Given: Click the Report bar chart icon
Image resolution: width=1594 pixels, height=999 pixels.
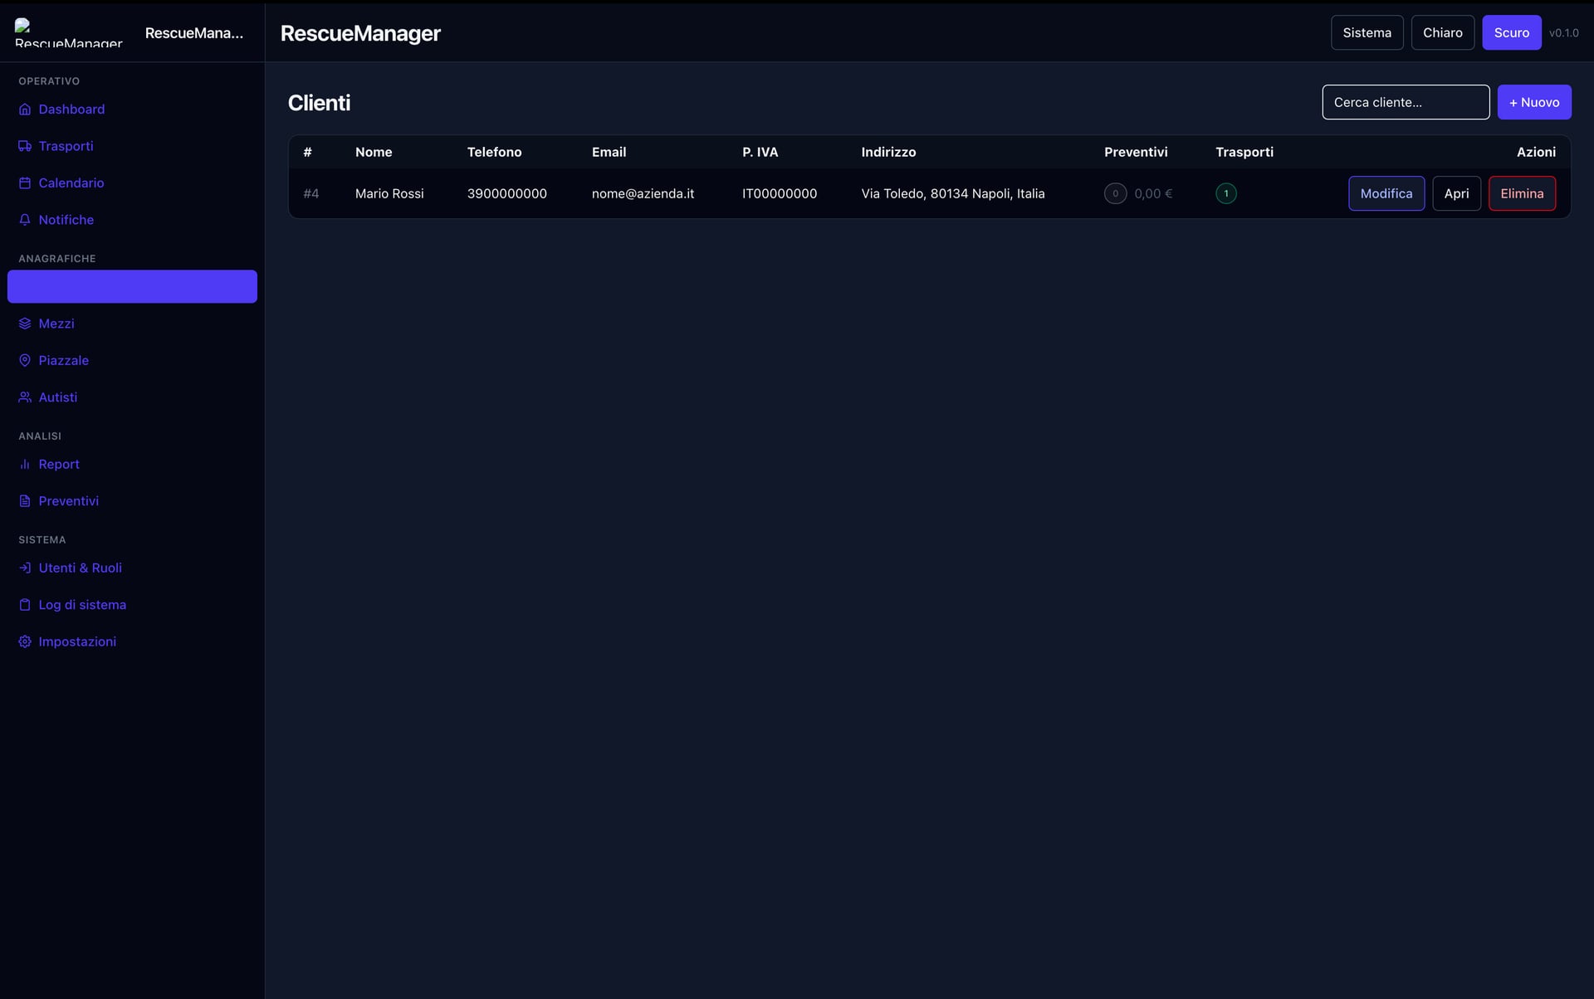Looking at the screenshot, I should [x=25, y=465].
